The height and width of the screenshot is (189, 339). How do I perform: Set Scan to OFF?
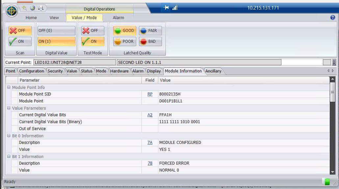[20, 31]
